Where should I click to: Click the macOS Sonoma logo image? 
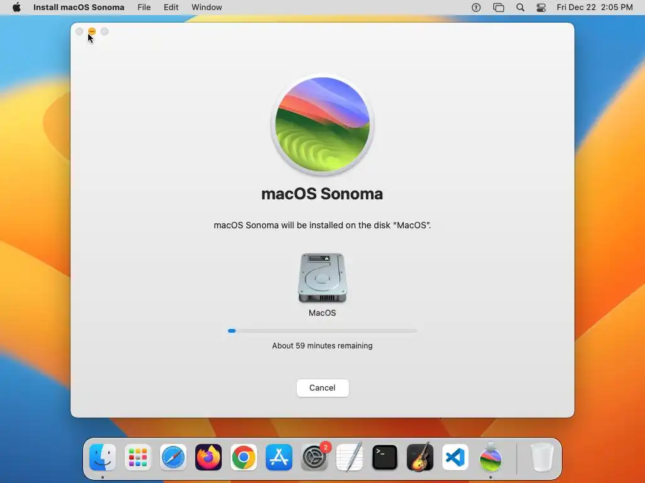pyautogui.click(x=322, y=125)
